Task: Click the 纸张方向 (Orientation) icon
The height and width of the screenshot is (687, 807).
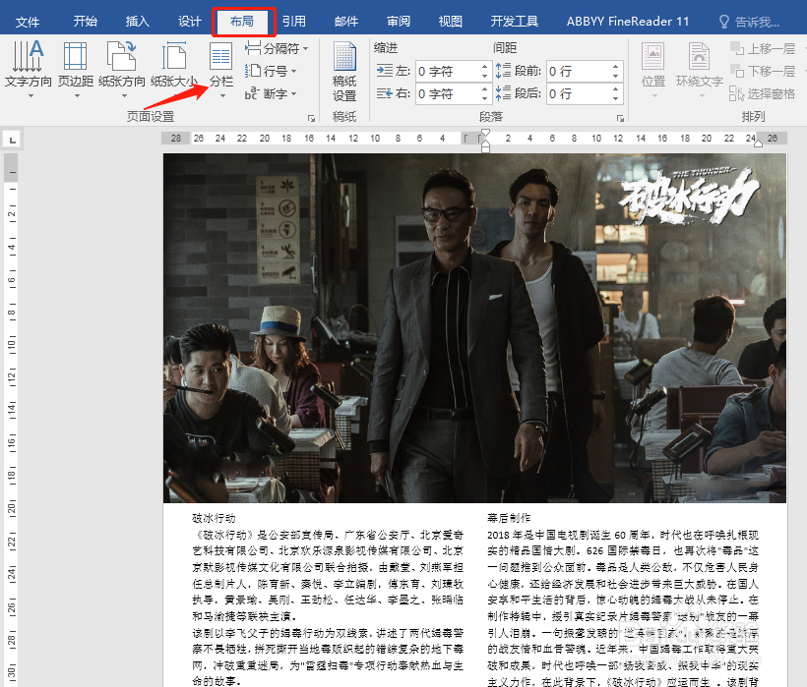Action: pos(122,67)
